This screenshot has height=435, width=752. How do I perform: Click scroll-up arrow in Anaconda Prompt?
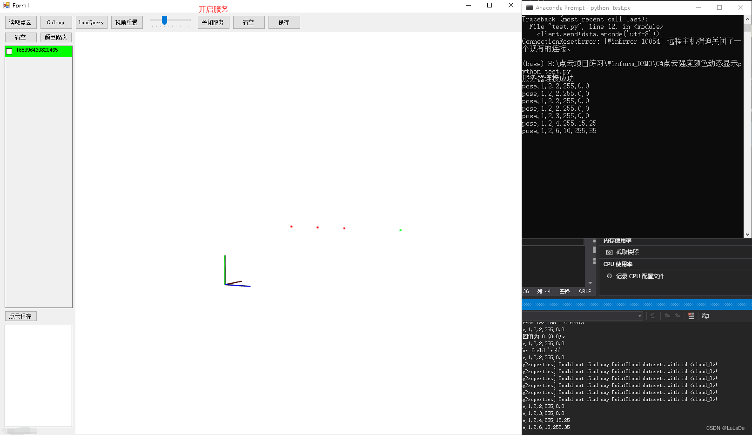click(x=748, y=19)
